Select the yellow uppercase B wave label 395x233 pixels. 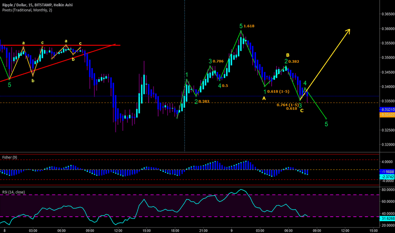point(288,55)
